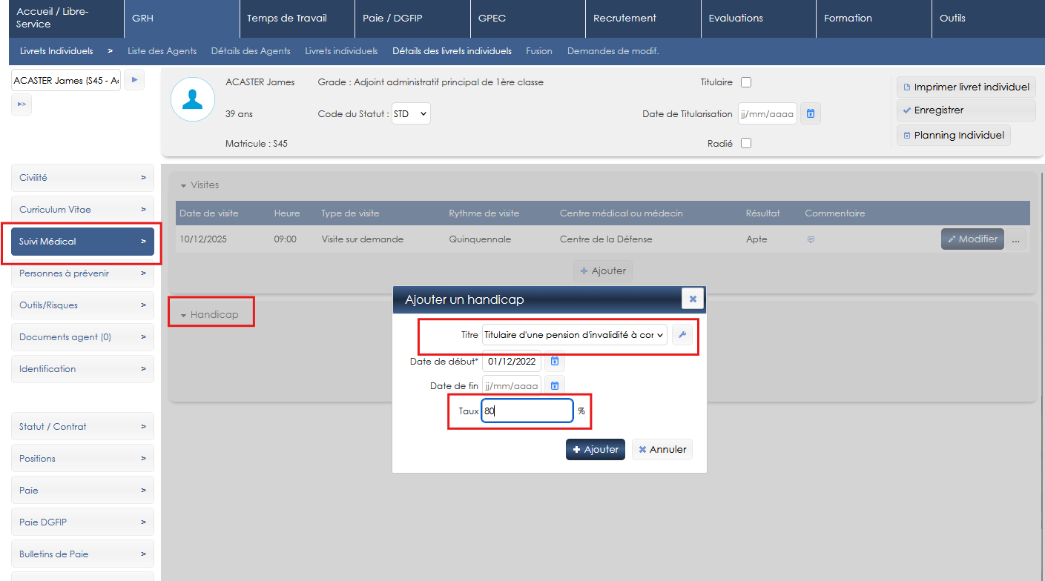Open the Paie / DGFIP menu

point(412,19)
